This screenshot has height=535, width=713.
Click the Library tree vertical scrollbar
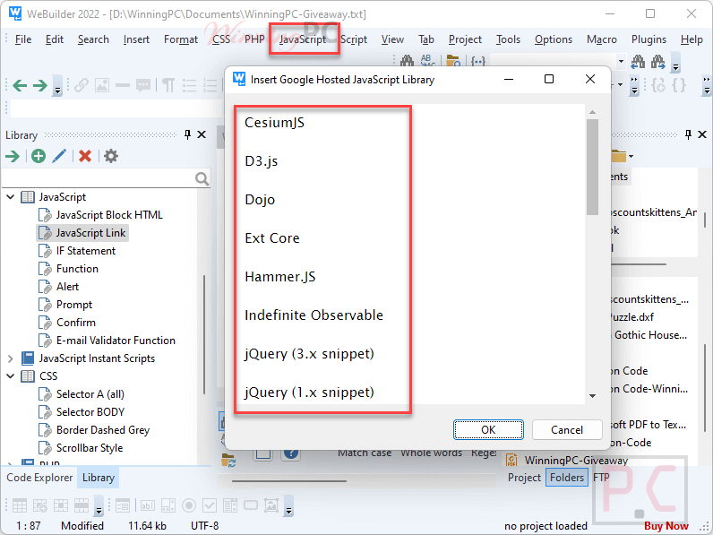click(x=204, y=334)
